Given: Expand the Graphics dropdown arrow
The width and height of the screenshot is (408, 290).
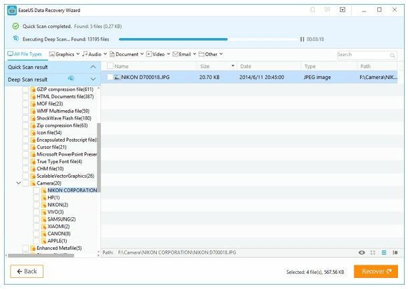Looking at the screenshot, I should point(78,54).
